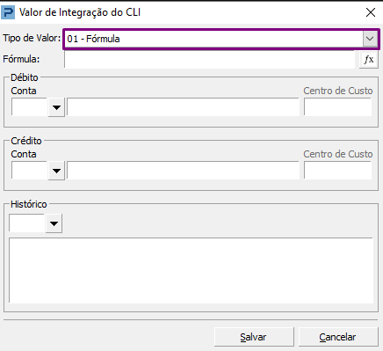Click the Histórico code box

coord(27,223)
